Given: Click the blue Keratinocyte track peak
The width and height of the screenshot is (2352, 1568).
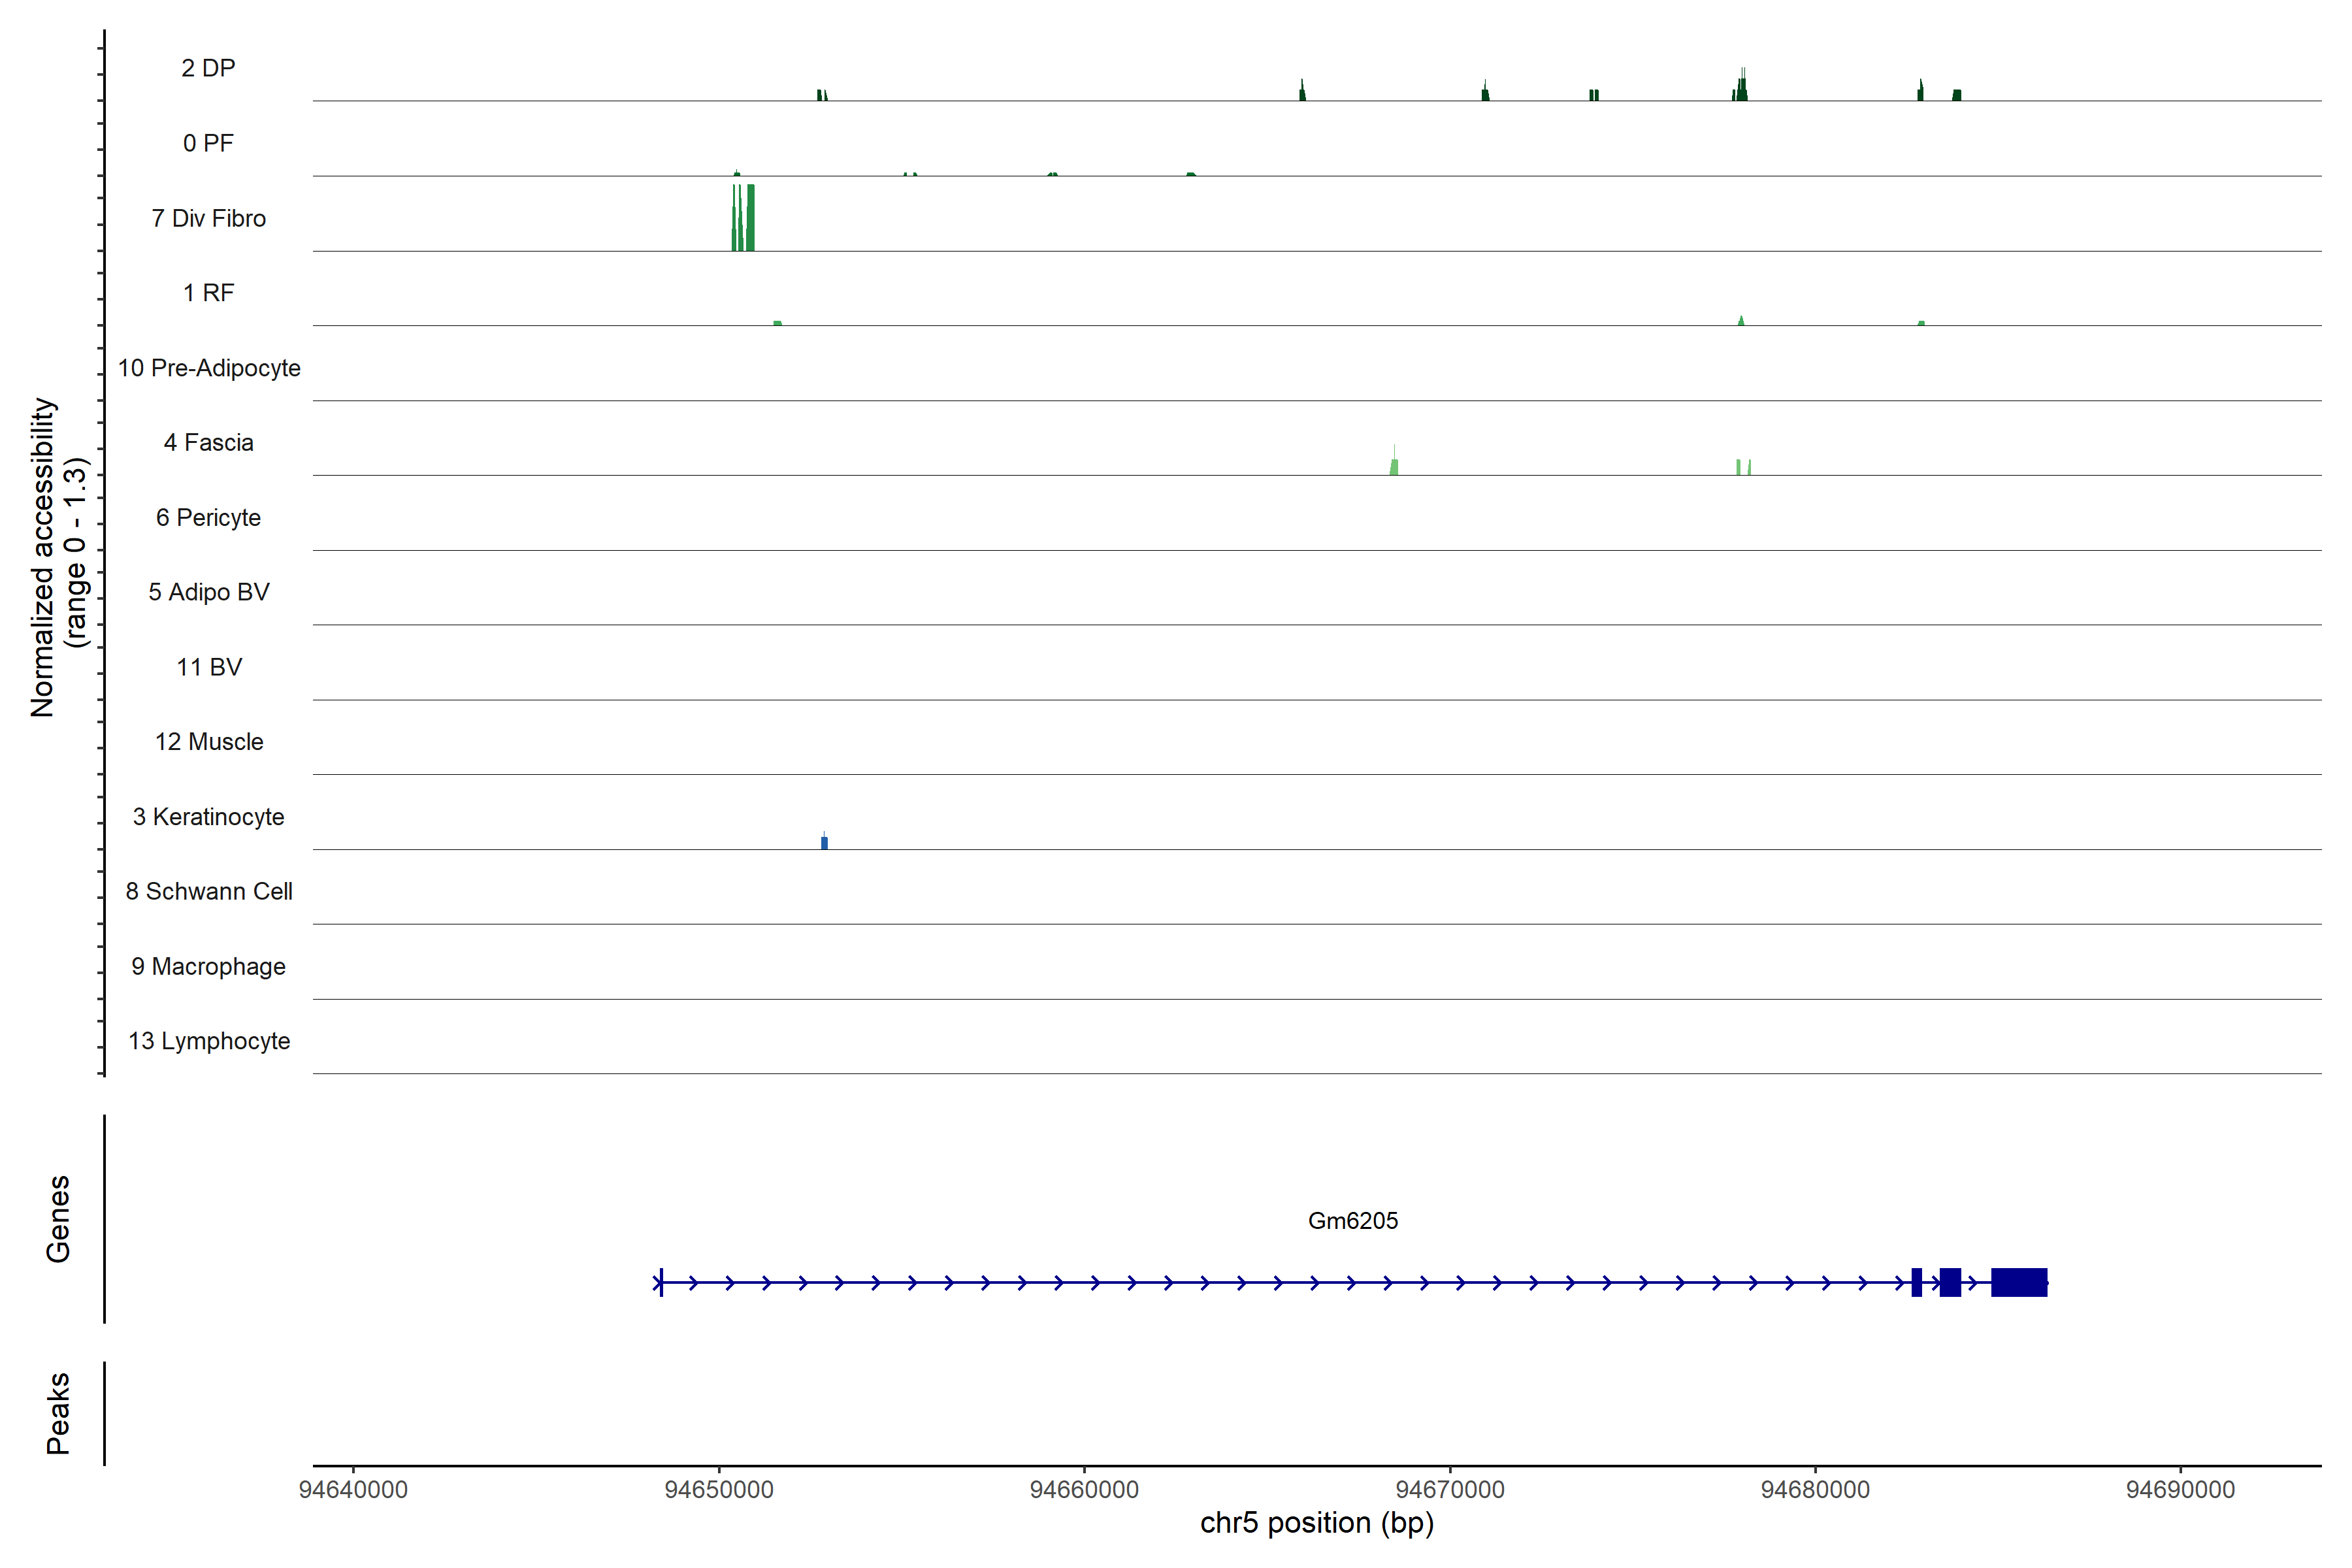Looking at the screenshot, I should coord(824,842).
